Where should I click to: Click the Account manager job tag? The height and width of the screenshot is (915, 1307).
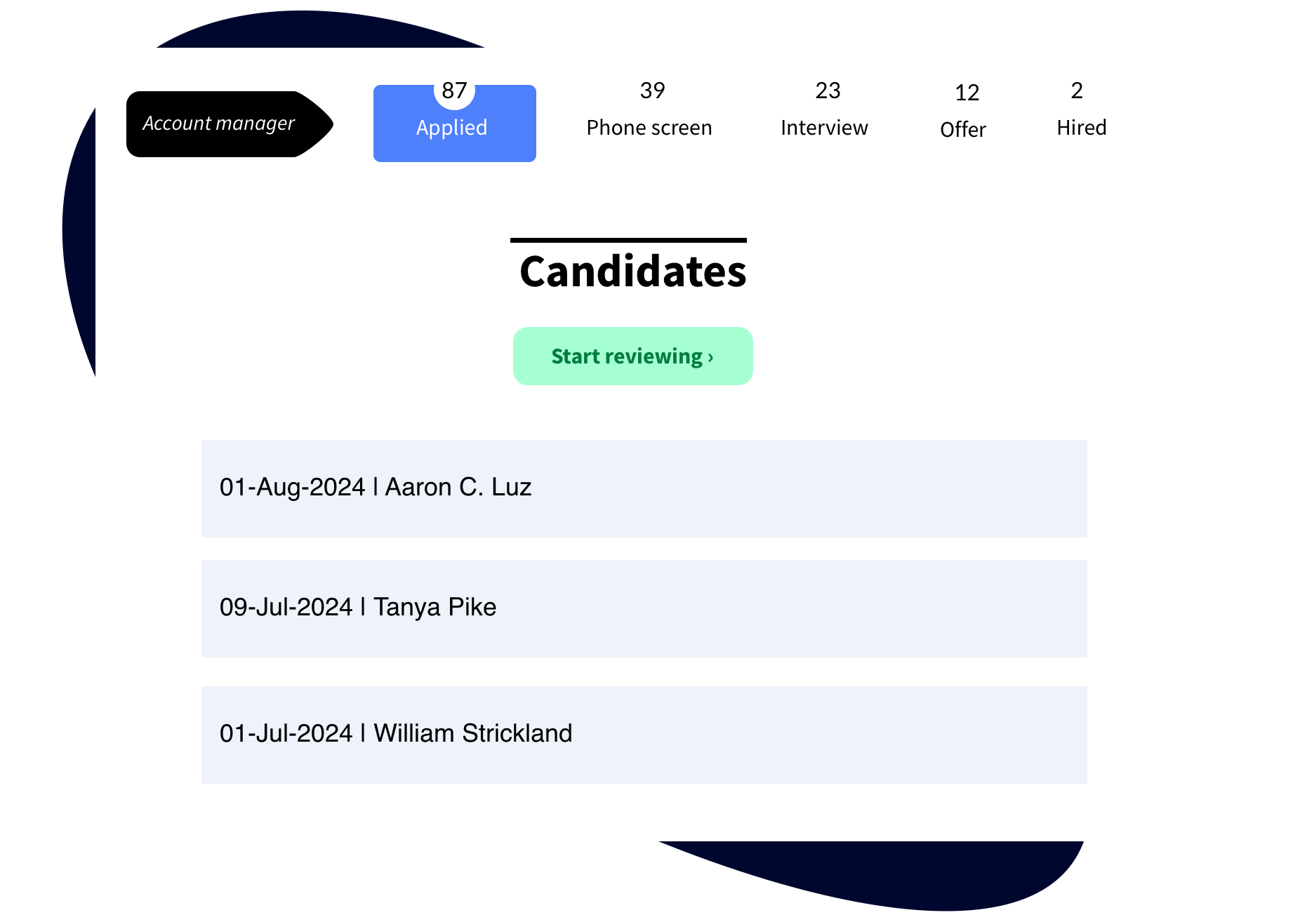coord(218,123)
